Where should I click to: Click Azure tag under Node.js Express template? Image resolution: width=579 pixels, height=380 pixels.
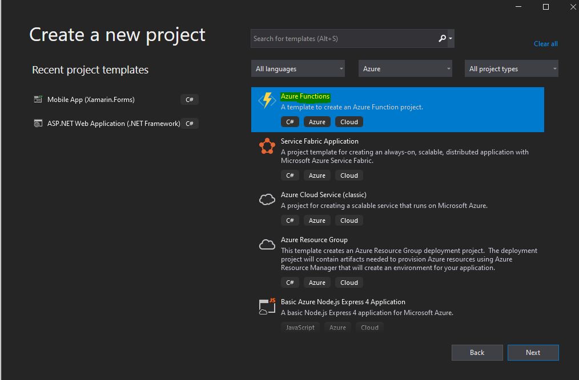point(337,327)
